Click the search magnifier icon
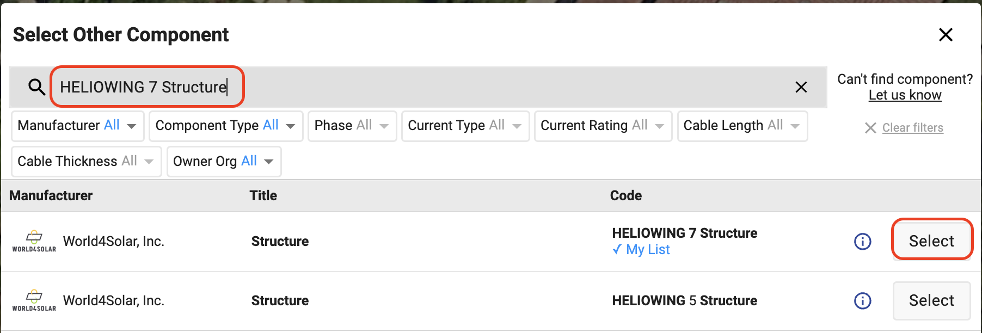The image size is (982, 333). pos(36,87)
